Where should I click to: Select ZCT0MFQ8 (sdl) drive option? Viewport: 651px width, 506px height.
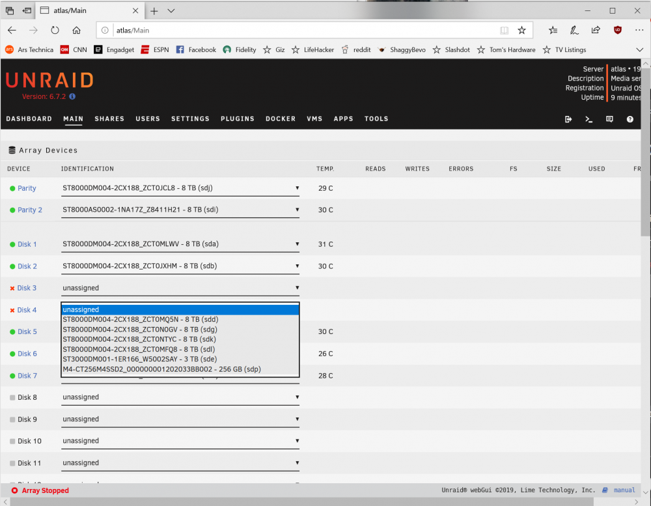tap(180, 349)
